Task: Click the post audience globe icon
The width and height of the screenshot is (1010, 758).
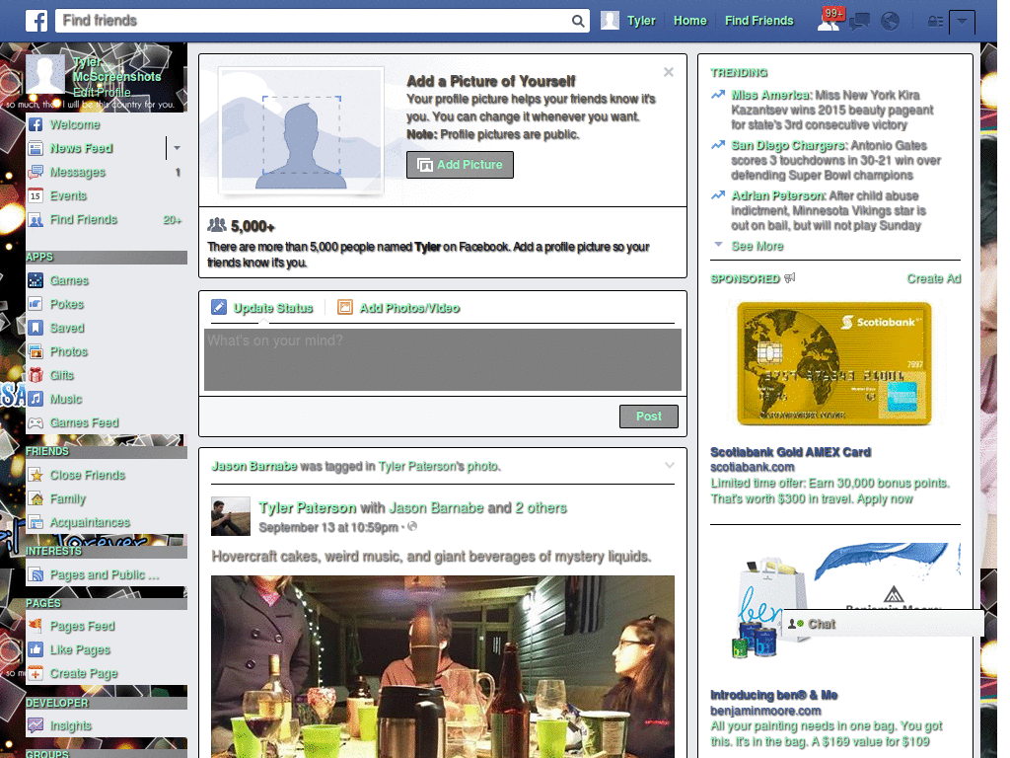Action: (x=413, y=527)
